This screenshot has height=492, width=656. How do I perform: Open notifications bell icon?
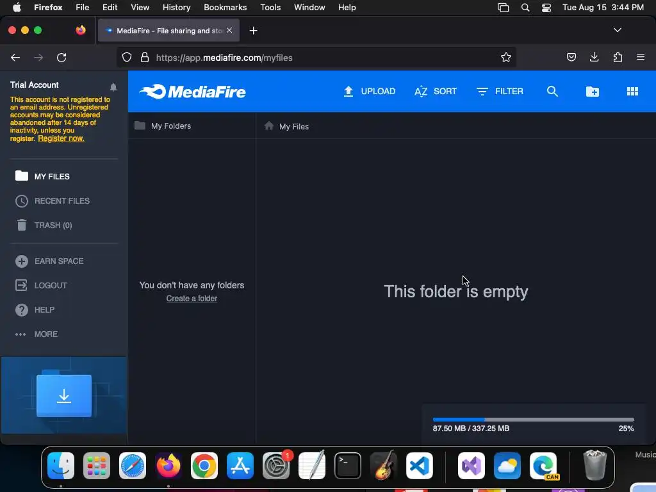[113, 87]
